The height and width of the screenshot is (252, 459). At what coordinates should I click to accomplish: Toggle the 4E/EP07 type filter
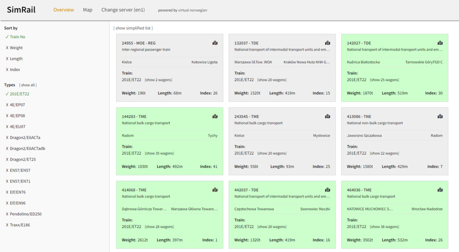point(17,105)
